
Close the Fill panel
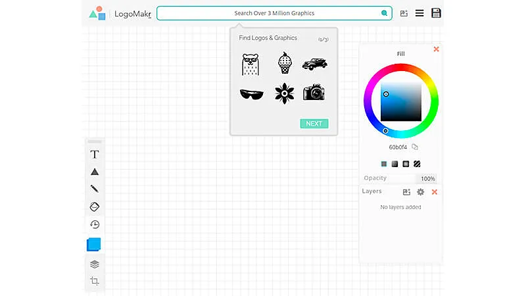click(x=436, y=49)
